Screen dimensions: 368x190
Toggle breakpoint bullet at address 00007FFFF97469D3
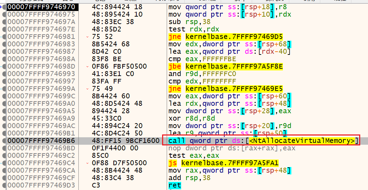coord(4,185)
